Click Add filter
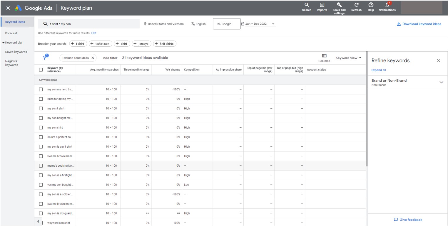Image resolution: width=448 pixels, height=226 pixels. click(x=110, y=58)
